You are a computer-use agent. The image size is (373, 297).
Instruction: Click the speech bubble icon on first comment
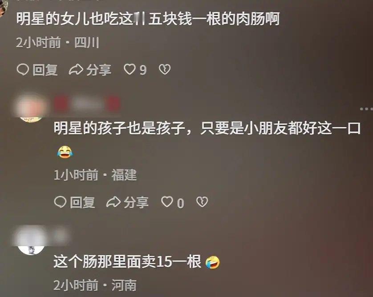23,70
